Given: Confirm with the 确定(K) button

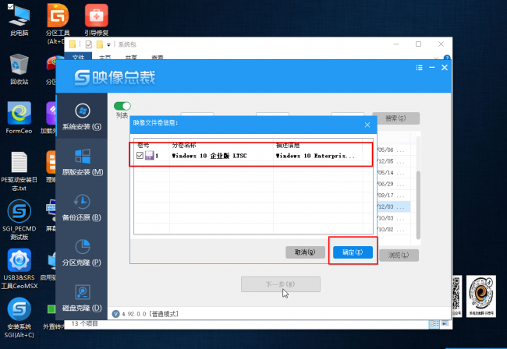Looking at the screenshot, I should click(x=353, y=252).
